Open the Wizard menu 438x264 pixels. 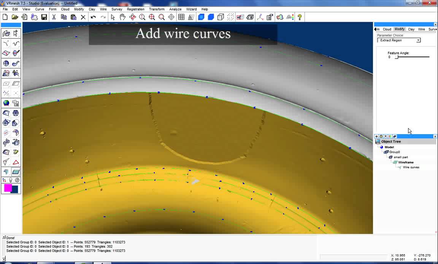coord(191,9)
